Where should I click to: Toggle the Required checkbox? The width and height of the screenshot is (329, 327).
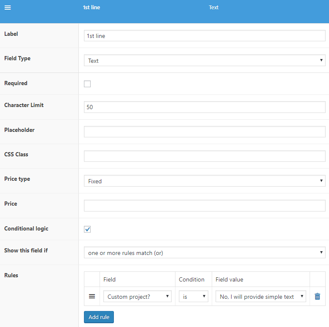pos(87,84)
